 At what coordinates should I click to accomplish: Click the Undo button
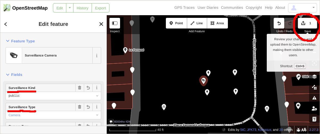pyautogui.click(x=279, y=23)
